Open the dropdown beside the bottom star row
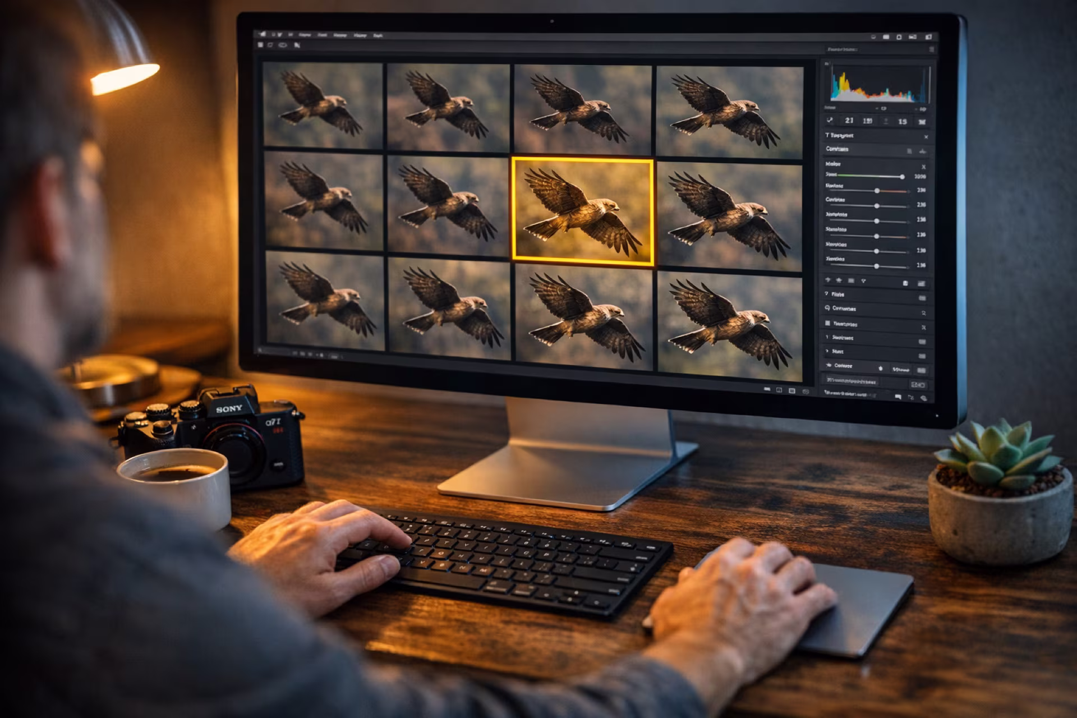 [x=901, y=370]
